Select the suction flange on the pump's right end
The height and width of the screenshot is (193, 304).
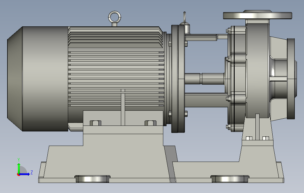pyautogui.click(x=291, y=79)
